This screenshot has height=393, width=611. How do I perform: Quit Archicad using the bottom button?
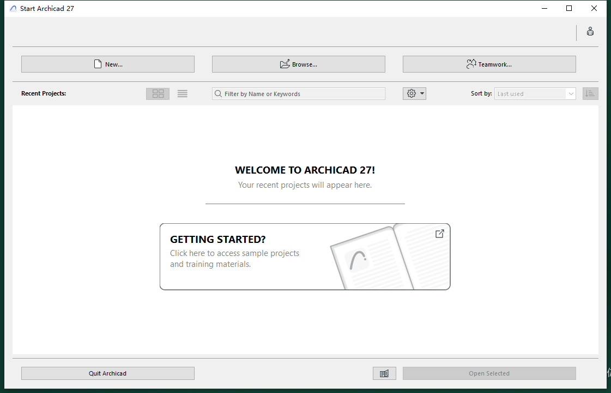point(107,373)
